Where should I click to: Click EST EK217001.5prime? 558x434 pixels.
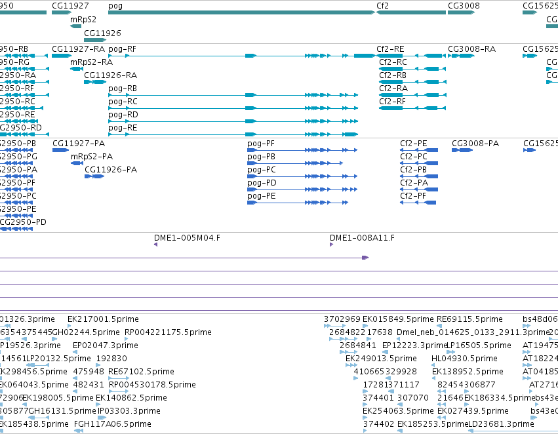(103, 319)
